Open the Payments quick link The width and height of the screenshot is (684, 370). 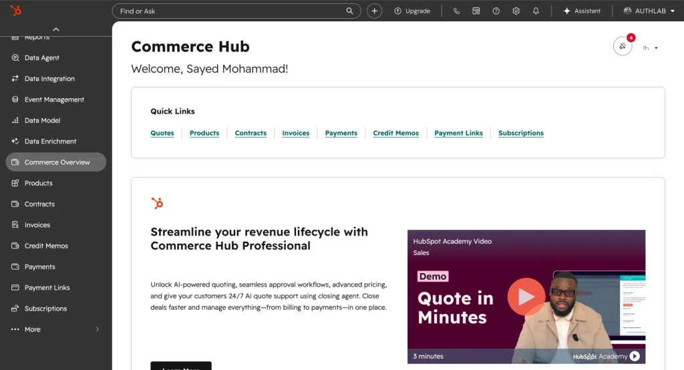point(341,133)
